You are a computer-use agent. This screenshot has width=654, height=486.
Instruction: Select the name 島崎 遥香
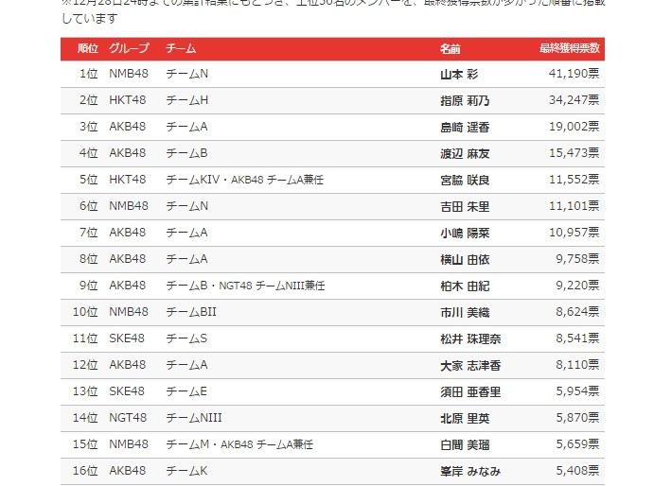click(465, 127)
